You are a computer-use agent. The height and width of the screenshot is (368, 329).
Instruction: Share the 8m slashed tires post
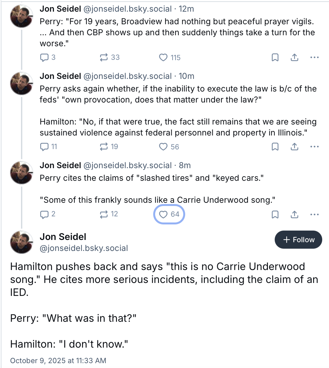[294, 214]
